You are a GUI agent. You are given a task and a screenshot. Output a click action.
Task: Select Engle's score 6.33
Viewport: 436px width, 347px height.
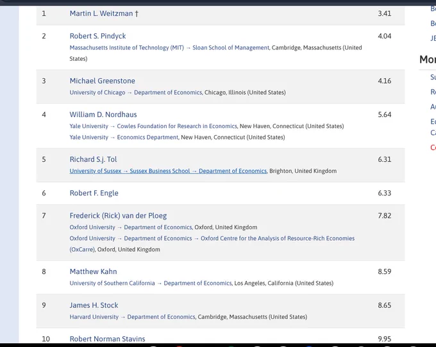(384, 193)
